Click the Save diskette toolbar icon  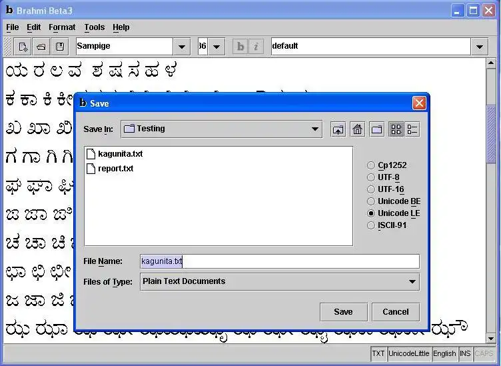(x=60, y=47)
